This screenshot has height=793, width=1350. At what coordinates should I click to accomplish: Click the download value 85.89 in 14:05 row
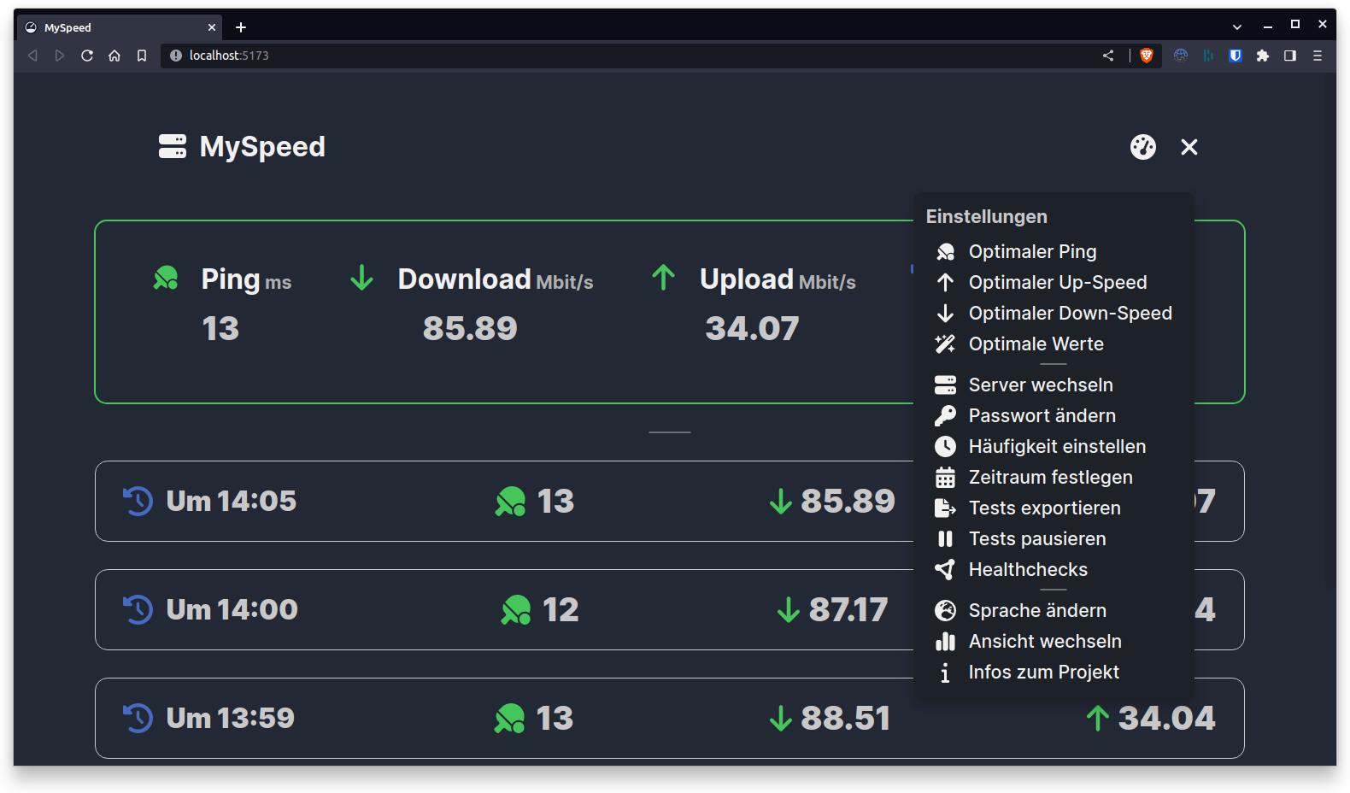pos(848,501)
